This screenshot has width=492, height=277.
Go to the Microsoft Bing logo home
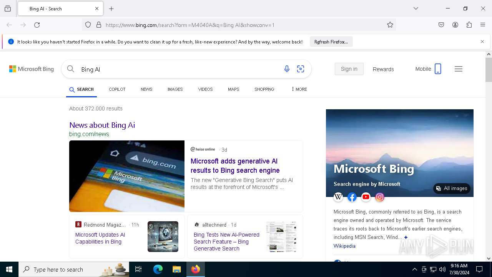coord(32,69)
